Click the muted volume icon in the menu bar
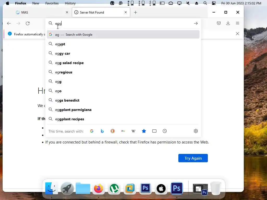267x200 pixels. [x=188, y=3]
